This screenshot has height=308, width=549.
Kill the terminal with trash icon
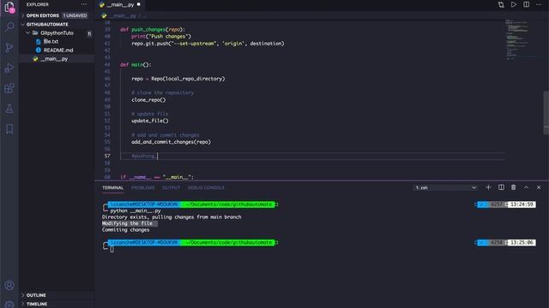point(513,187)
